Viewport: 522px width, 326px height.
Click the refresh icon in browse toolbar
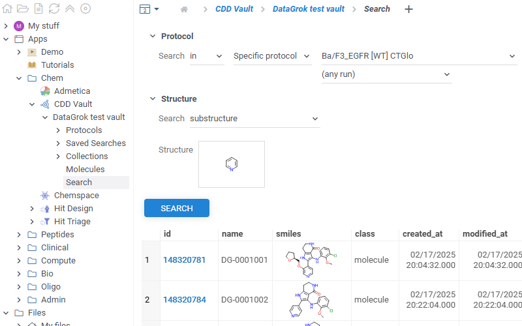54,8
